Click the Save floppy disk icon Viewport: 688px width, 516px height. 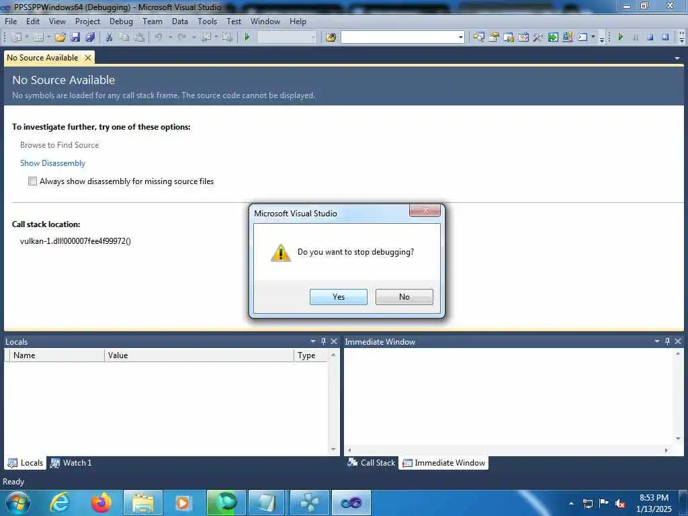click(x=75, y=38)
